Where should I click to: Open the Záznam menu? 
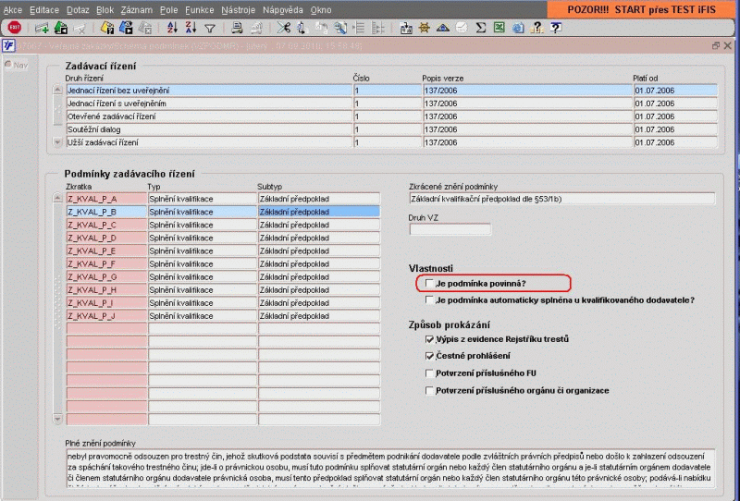[x=136, y=9]
